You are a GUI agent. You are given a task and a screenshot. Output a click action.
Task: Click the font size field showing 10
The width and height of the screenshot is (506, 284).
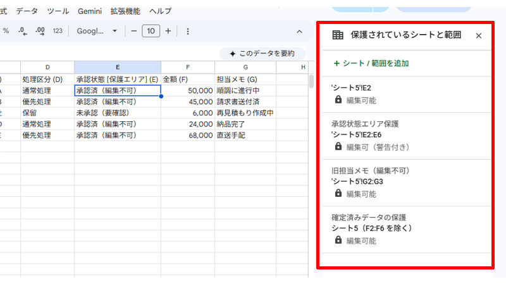[x=151, y=31]
